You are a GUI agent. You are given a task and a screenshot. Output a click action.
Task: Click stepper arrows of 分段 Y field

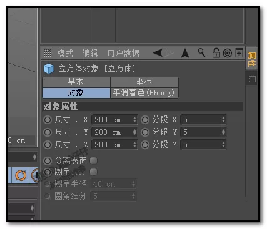click(223, 132)
